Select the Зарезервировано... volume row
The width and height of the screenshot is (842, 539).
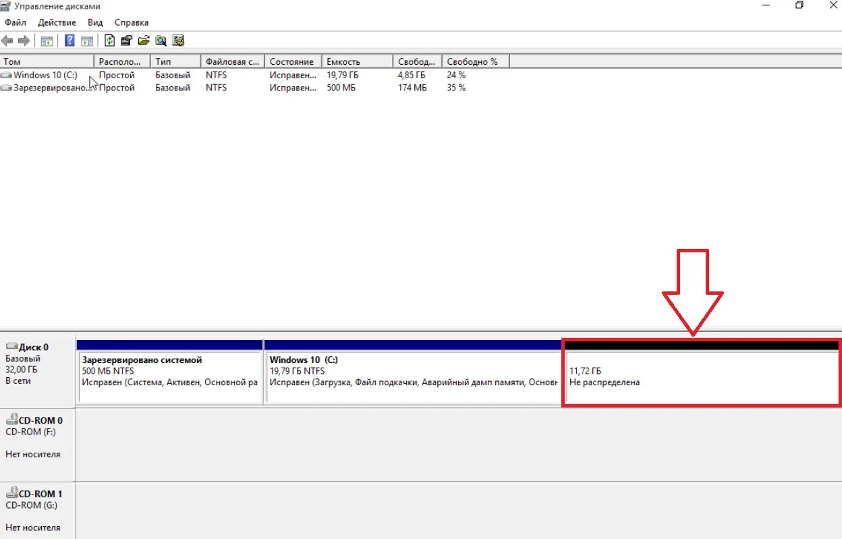coord(254,88)
